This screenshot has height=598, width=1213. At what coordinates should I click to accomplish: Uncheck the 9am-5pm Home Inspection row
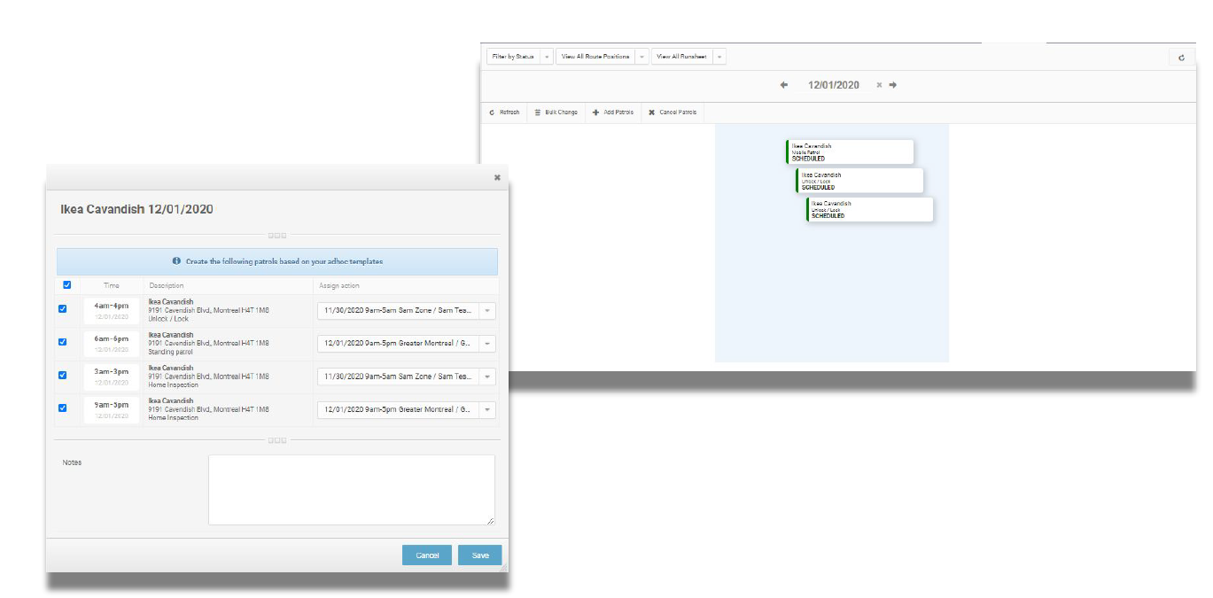(x=62, y=408)
